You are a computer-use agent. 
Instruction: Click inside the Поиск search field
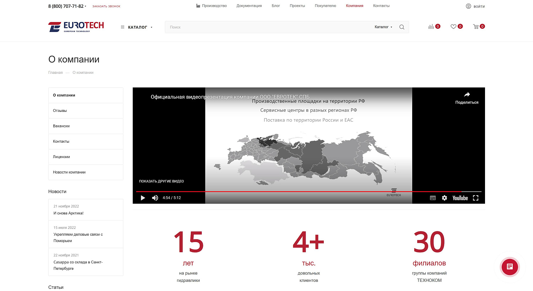pos(266,27)
